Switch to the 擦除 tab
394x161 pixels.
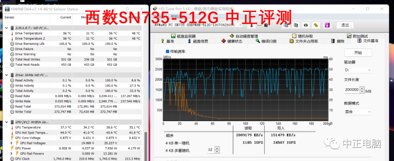coord(337,41)
